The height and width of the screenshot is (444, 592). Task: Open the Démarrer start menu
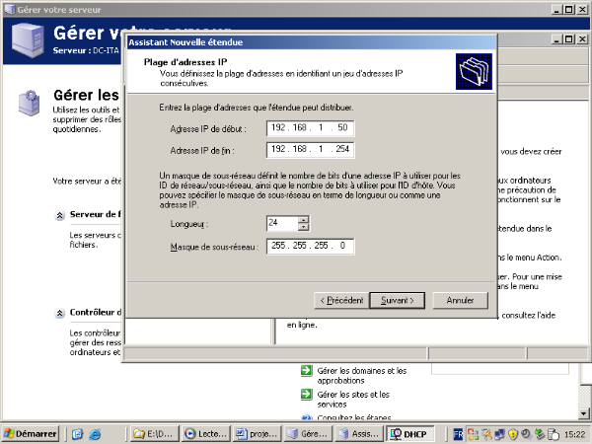pos(30,433)
